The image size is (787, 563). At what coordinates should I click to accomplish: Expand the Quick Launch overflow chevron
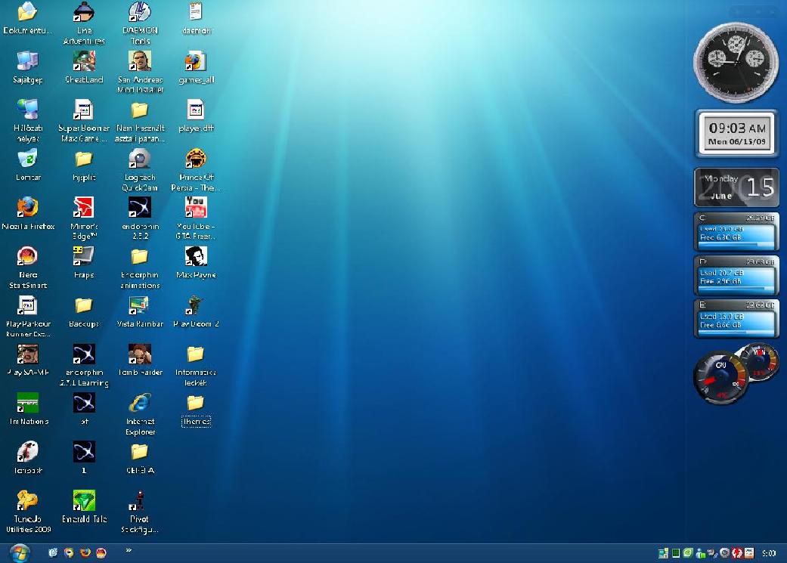pos(129,551)
